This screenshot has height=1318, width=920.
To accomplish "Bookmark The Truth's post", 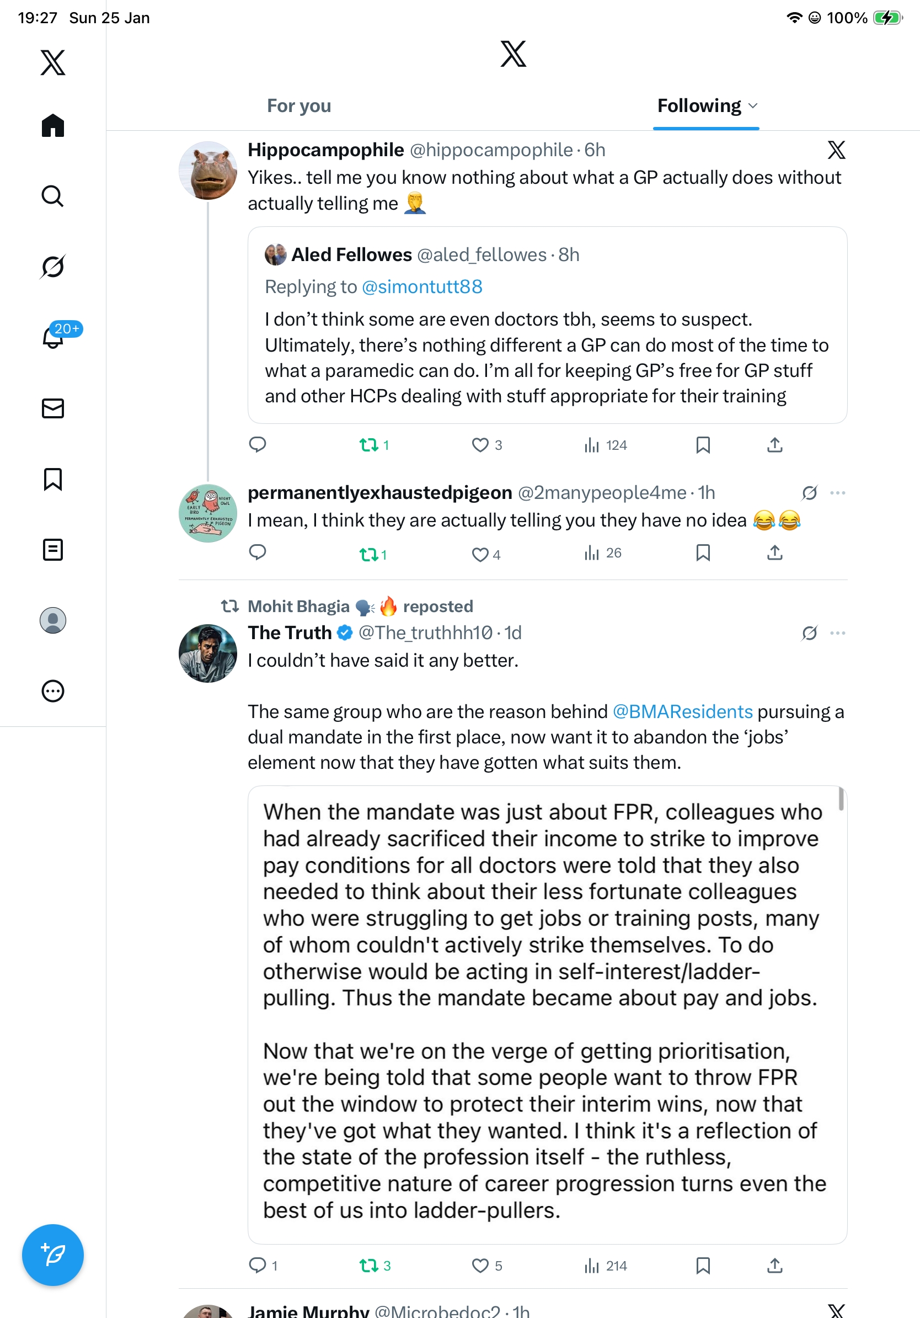I will (703, 1265).
